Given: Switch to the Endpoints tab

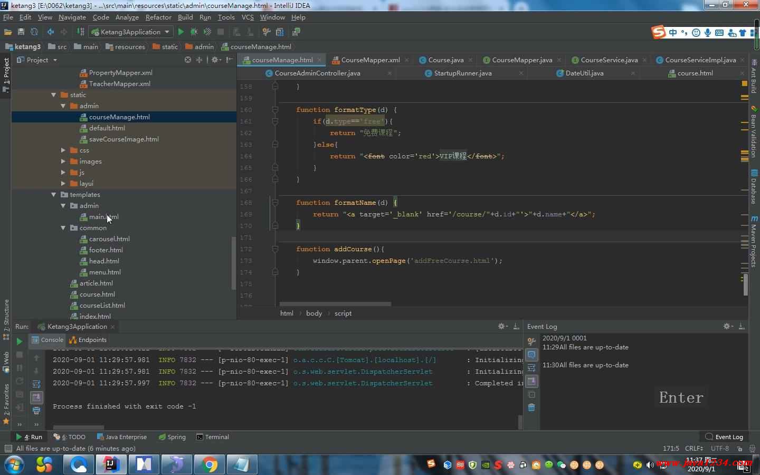Looking at the screenshot, I should pyautogui.click(x=88, y=340).
